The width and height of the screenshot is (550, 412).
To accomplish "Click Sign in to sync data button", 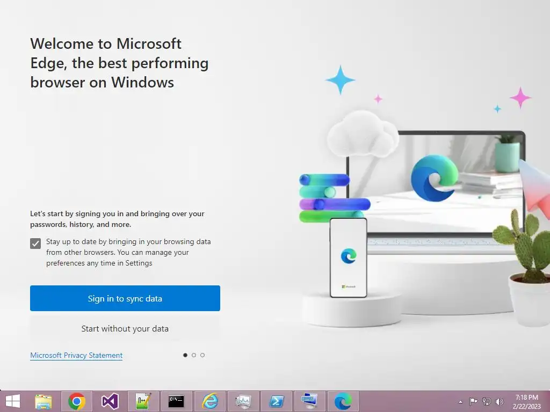I will coord(125,298).
